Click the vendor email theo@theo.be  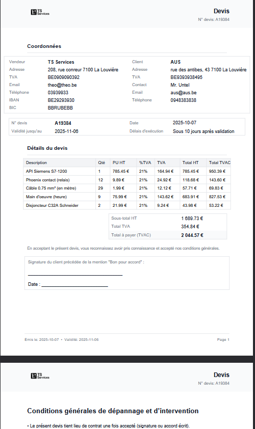click(62, 85)
